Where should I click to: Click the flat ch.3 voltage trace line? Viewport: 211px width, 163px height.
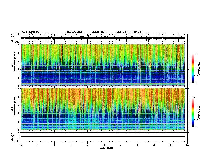(103, 136)
